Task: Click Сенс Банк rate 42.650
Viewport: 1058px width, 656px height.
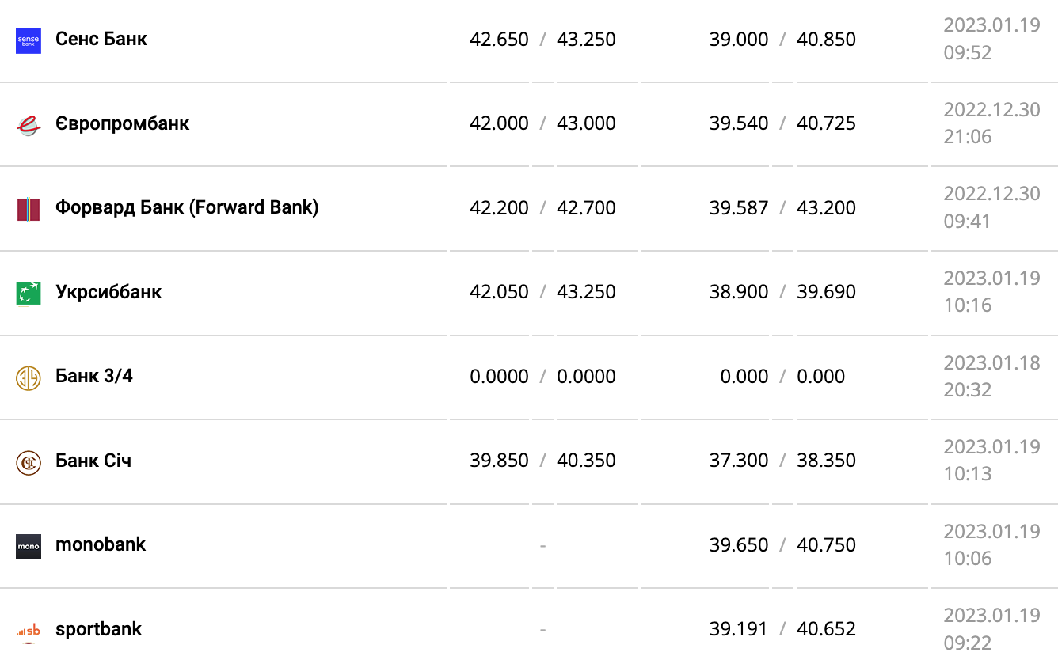Action: (499, 40)
